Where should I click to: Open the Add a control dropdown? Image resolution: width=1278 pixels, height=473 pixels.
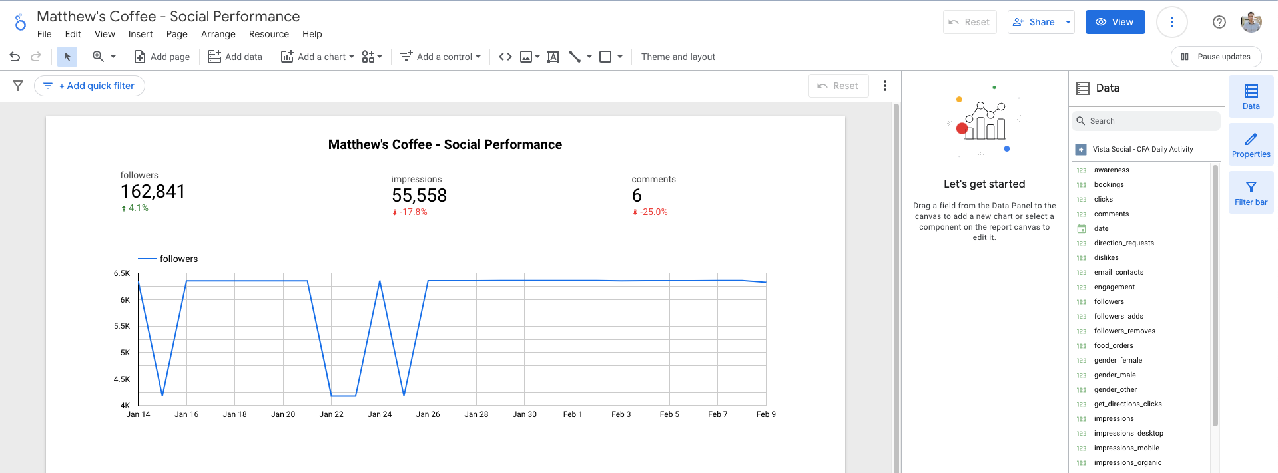(440, 57)
